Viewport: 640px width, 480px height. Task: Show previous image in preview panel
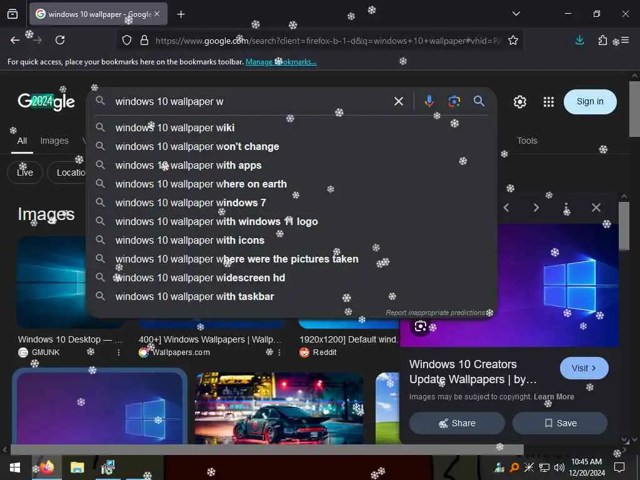[x=506, y=207]
